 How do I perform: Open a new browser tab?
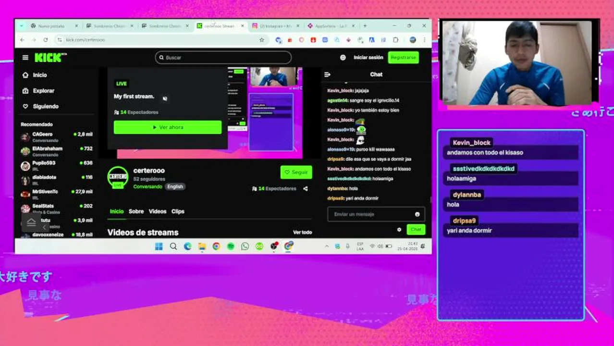click(365, 26)
